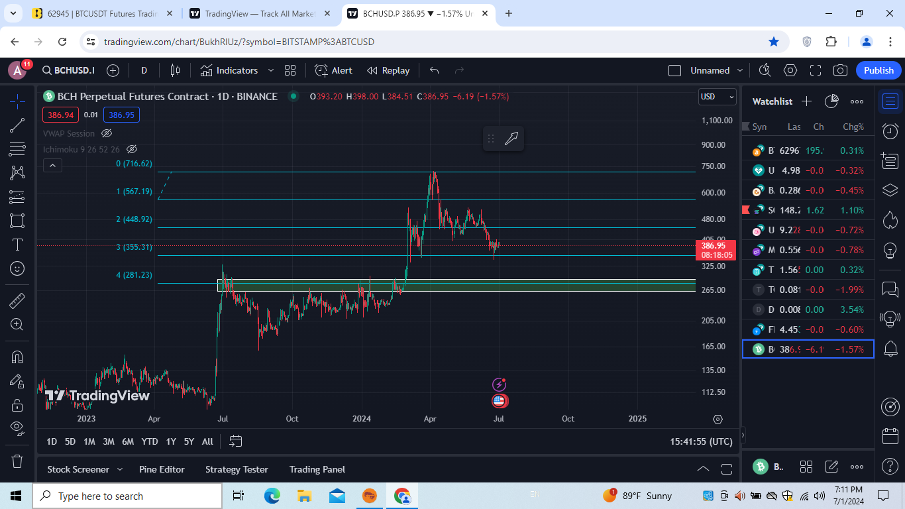Open the Alerts clock panel
The image size is (905, 509).
(890, 131)
